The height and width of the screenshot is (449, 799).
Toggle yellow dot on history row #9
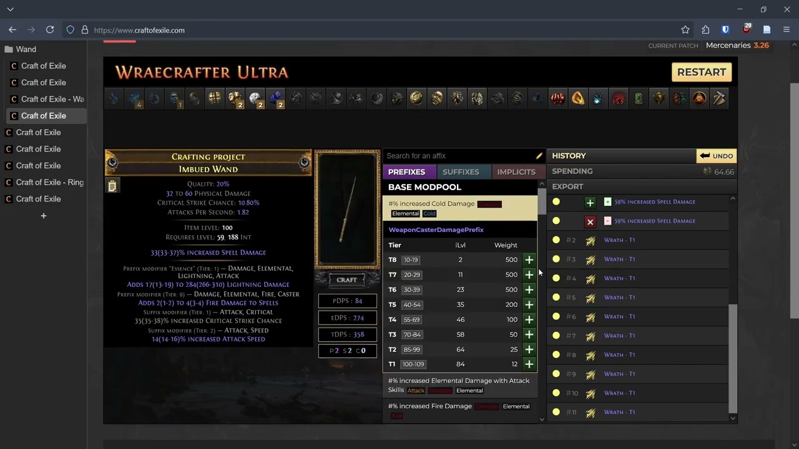556,374
